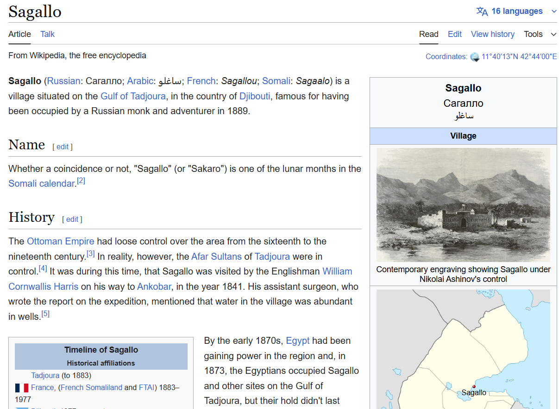Open the Ottoman Empire link

click(61, 241)
